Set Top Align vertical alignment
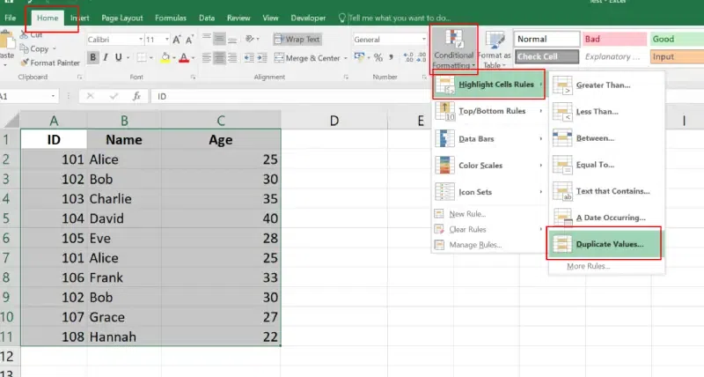704x377 pixels. point(206,38)
